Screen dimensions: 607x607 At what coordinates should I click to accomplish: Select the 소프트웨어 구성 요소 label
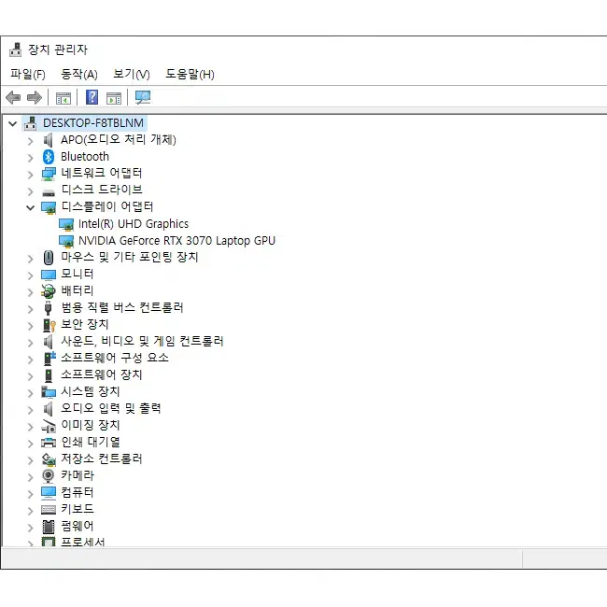[115, 358]
